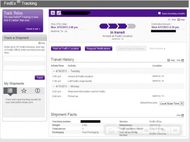The width and height of the screenshot is (190, 142).
Task: Click the Wed 4/17/2013 4:30 pm estimated delivery
Action: (165, 27)
